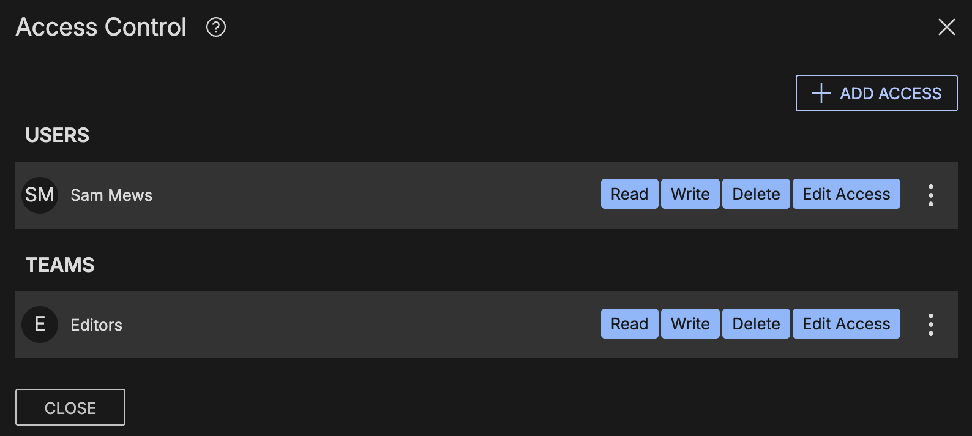Close the Access Control dialog with X
This screenshot has width=972, height=436.
[x=946, y=27]
